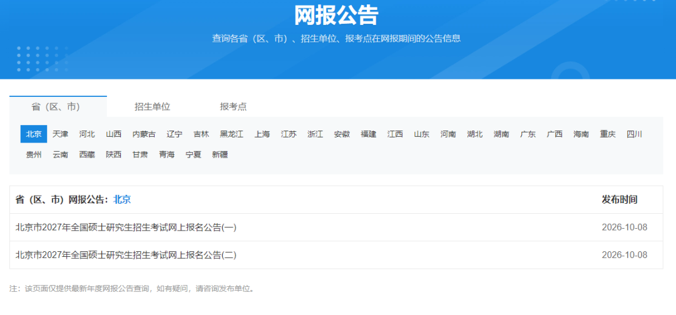Select 北京 province filter
The height and width of the screenshot is (315, 676).
(x=34, y=134)
